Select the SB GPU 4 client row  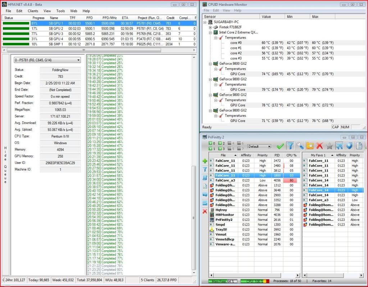99,39
